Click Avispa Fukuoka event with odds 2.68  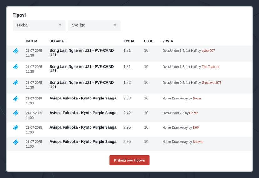(x=83, y=98)
